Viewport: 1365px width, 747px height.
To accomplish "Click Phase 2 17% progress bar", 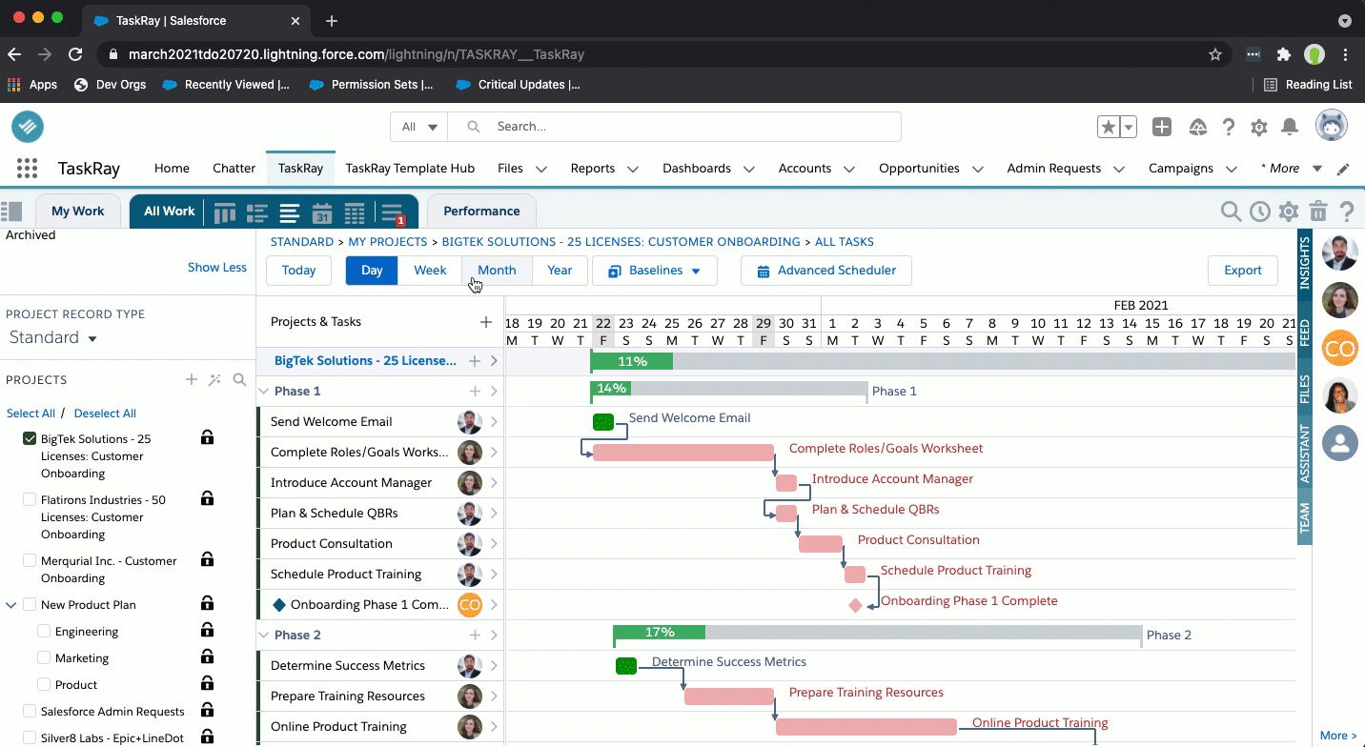I will 660,632.
